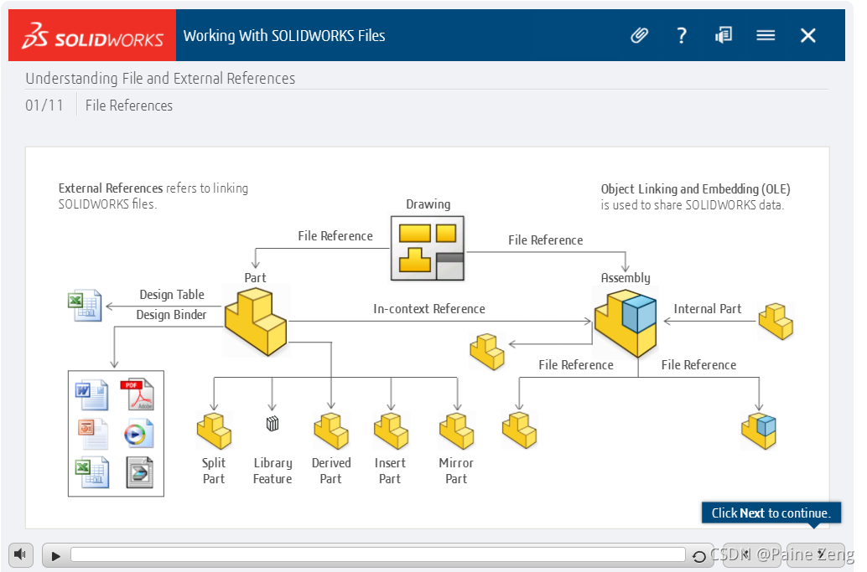Click the 'Click Next to continue' tooltip

[771, 513]
